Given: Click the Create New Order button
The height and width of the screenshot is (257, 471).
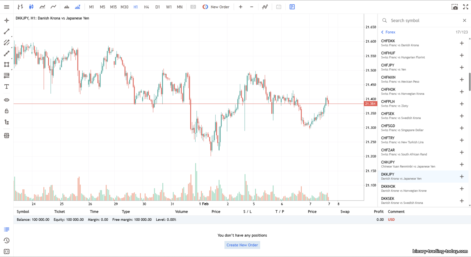Looking at the screenshot, I should pyautogui.click(x=242, y=245).
